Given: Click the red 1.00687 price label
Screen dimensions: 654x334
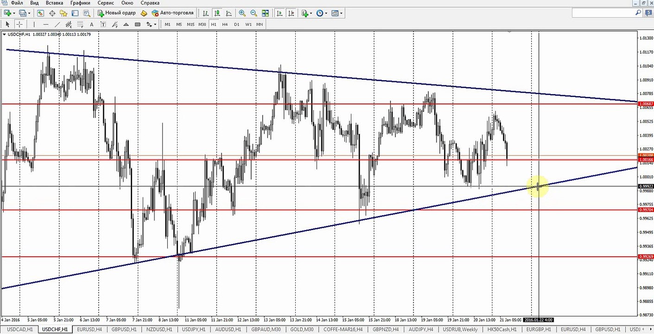Looking at the screenshot, I should pyautogui.click(x=646, y=104).
